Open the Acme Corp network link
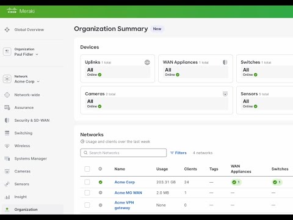Viewport: 293px width, 220px height. [125, 182]
